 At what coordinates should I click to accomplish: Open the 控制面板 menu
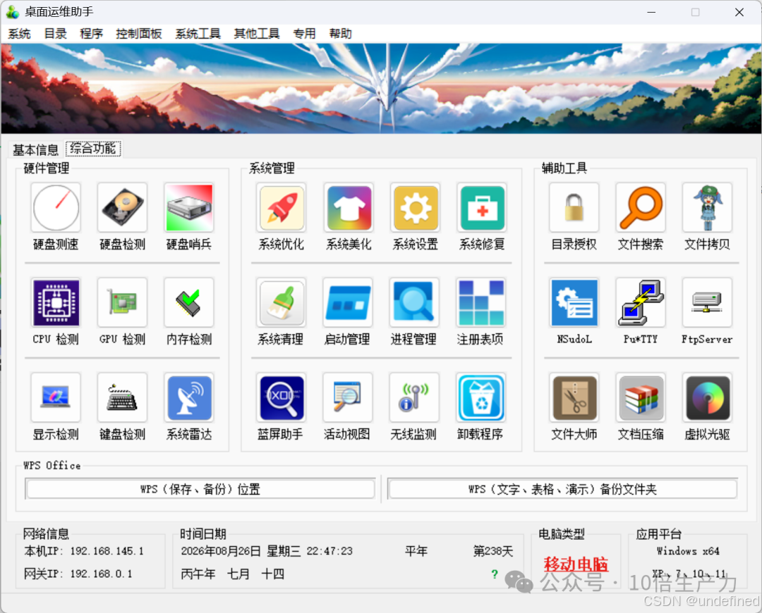coord(139,34)
